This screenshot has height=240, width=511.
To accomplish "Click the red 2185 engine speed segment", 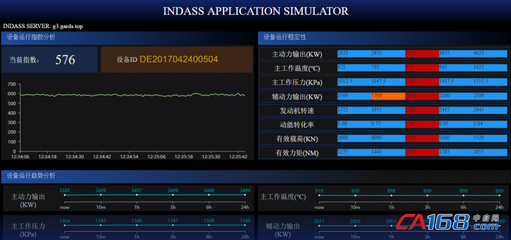I will (422, 110).
